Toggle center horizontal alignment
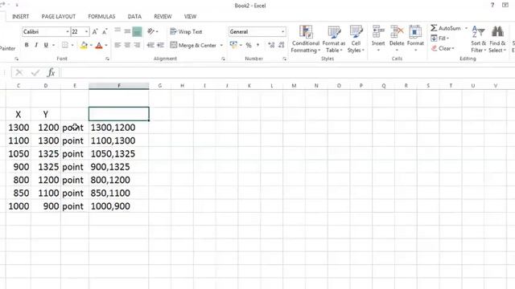515x289 pixels. pos(127,45)
